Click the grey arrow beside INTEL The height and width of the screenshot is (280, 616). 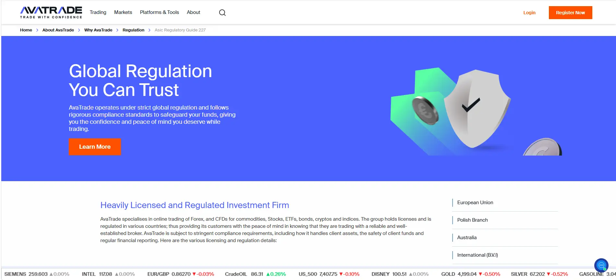(117, 274)
